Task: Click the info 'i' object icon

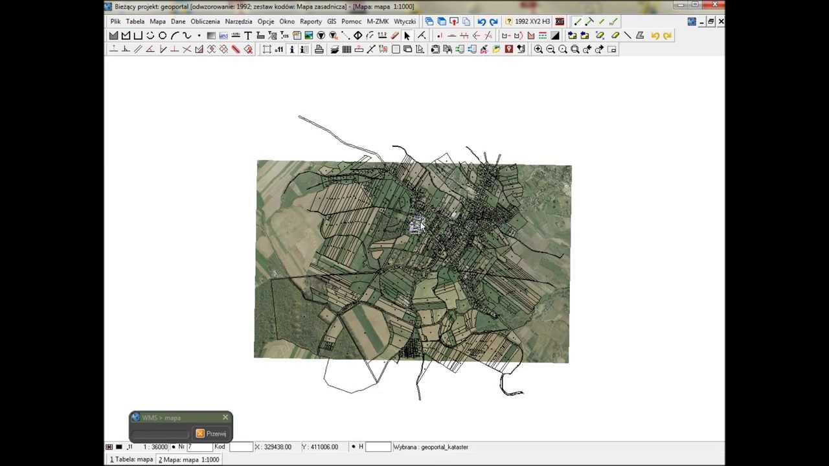Action: [x=291, y=49]
